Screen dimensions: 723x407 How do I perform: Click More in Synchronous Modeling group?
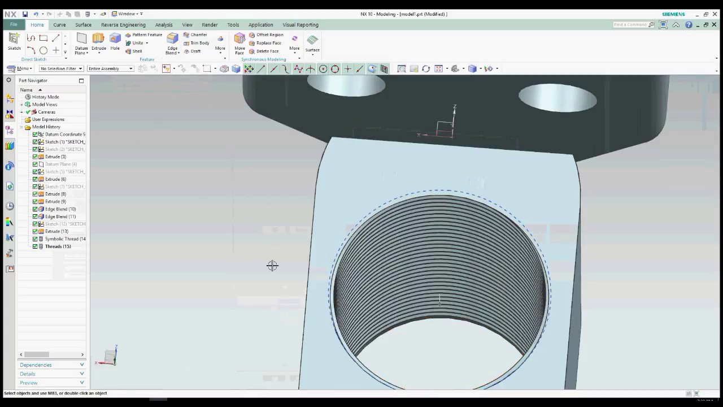click(294, 44)
